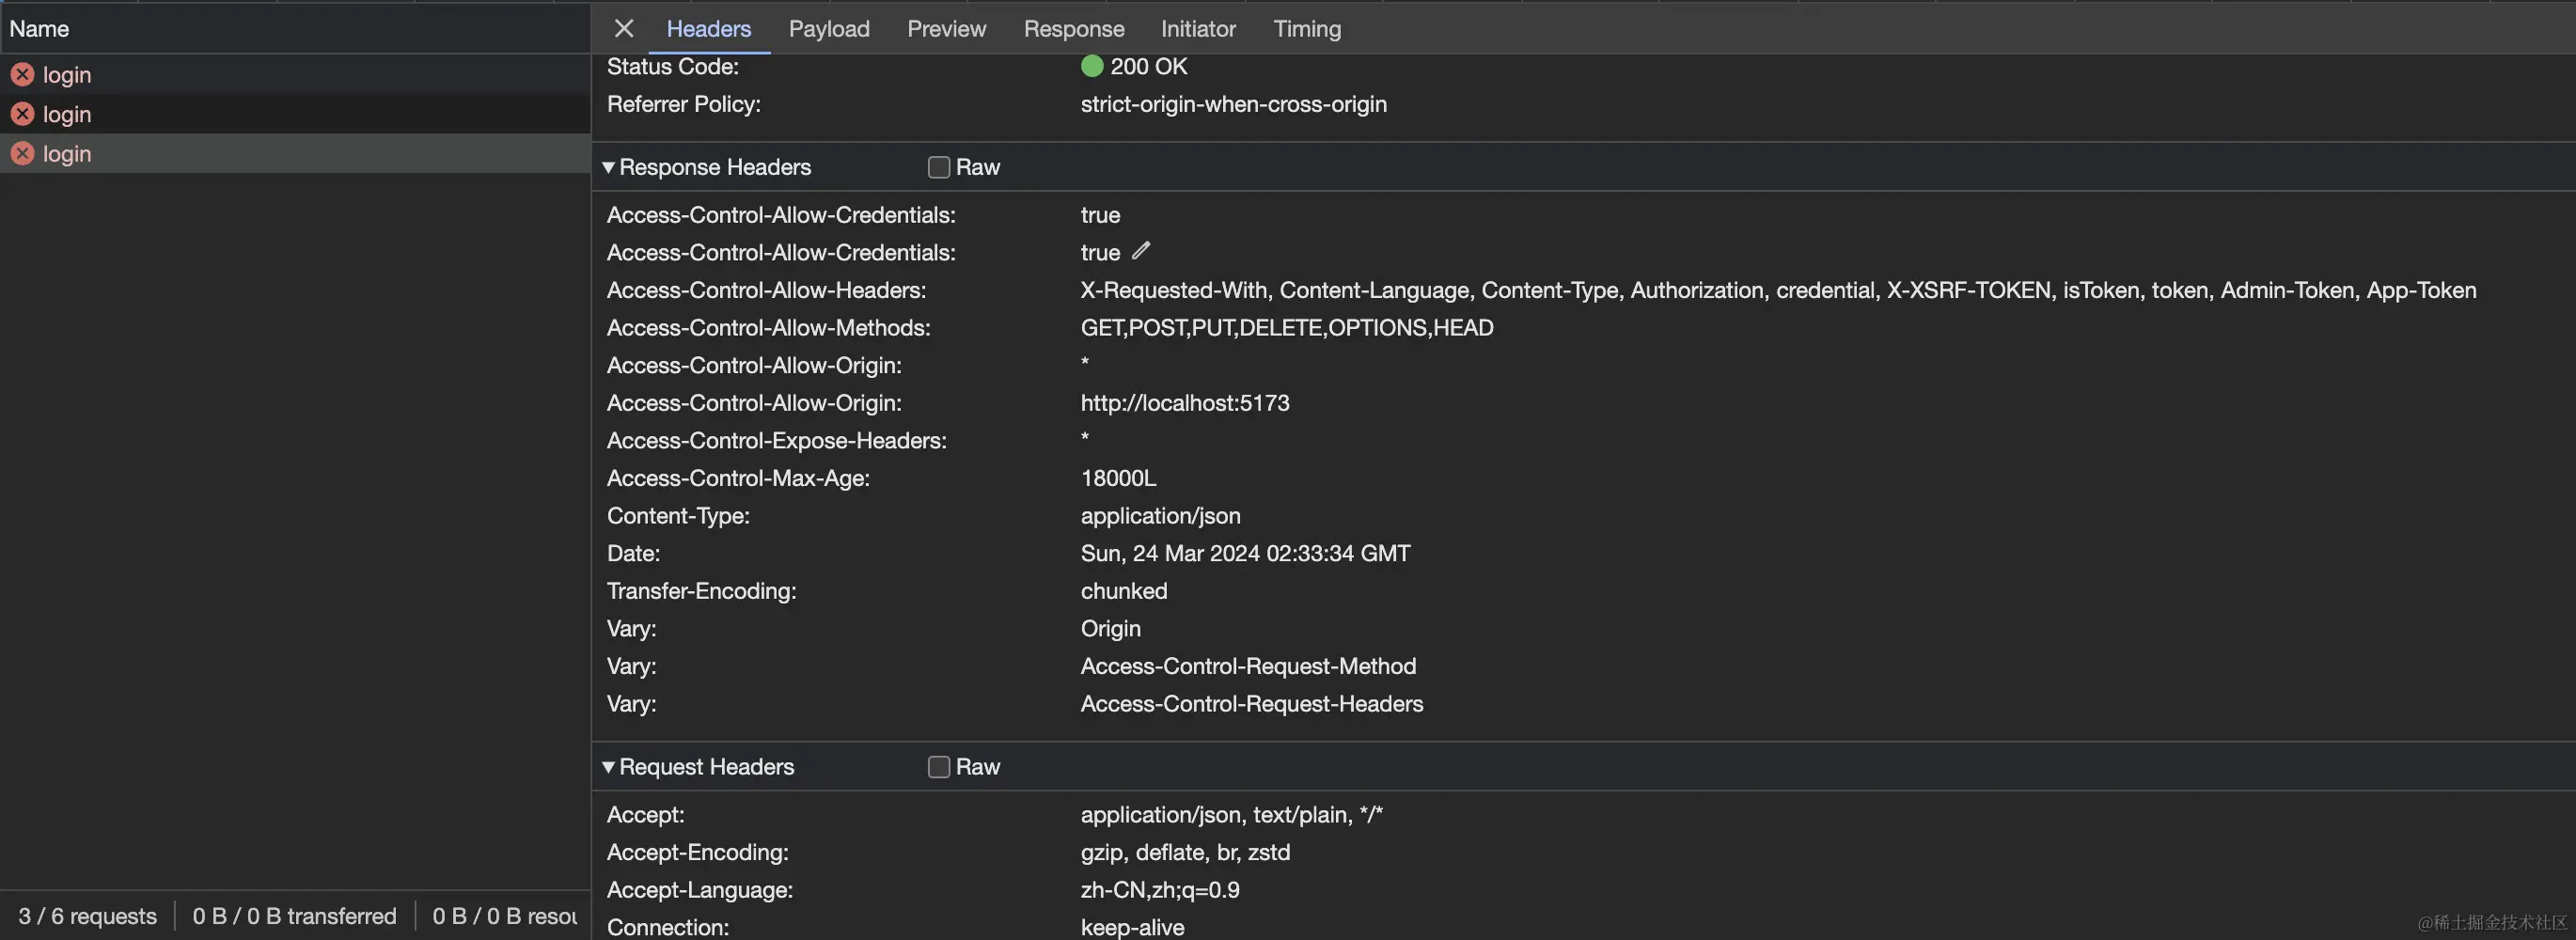Collapse the Response Headers section

tap(608, 167)
